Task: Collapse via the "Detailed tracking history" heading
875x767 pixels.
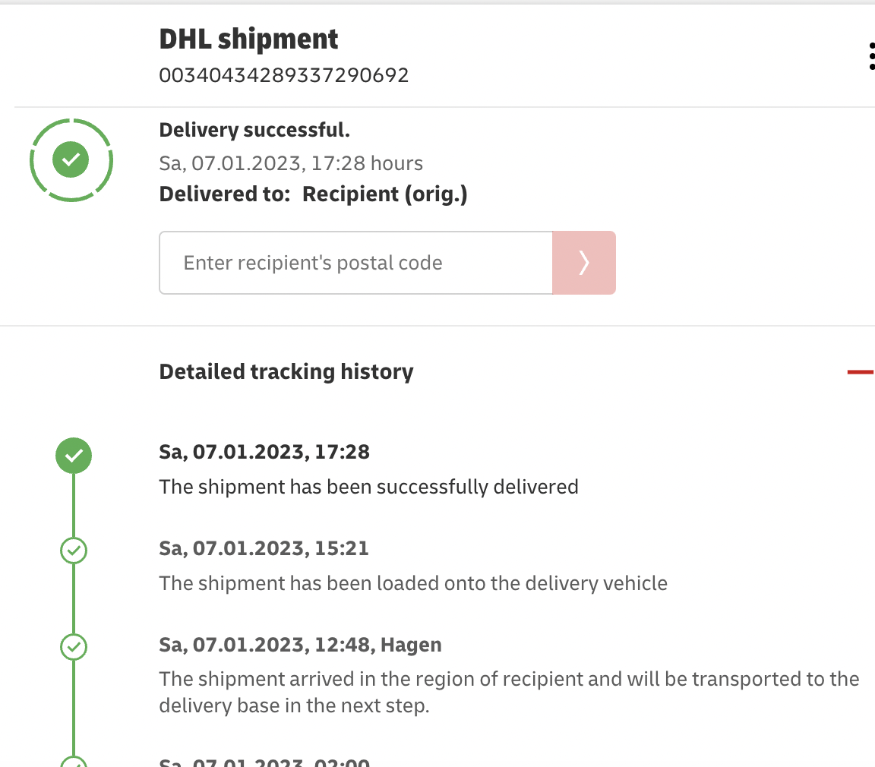Action: click(x=286, y=372)
